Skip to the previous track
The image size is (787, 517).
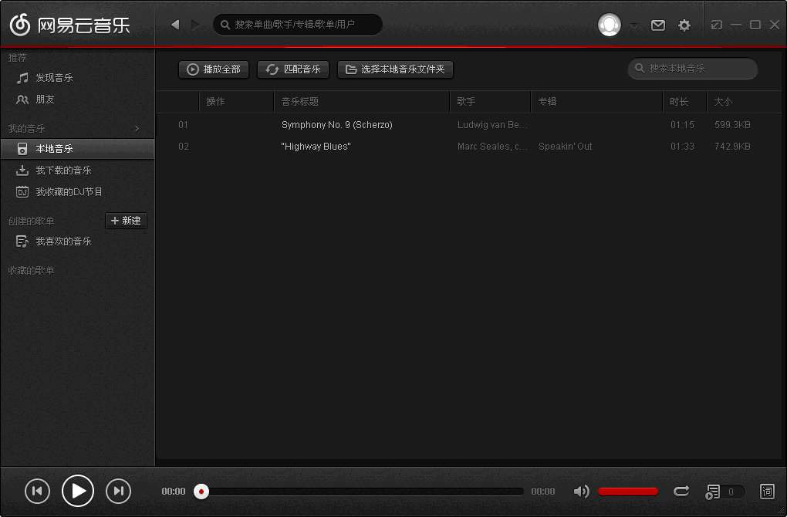tap(37, 491)
